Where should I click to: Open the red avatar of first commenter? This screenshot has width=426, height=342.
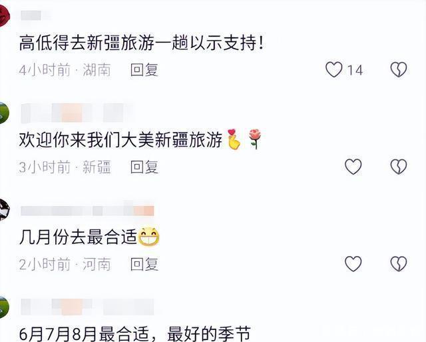(x=5, y=15)
